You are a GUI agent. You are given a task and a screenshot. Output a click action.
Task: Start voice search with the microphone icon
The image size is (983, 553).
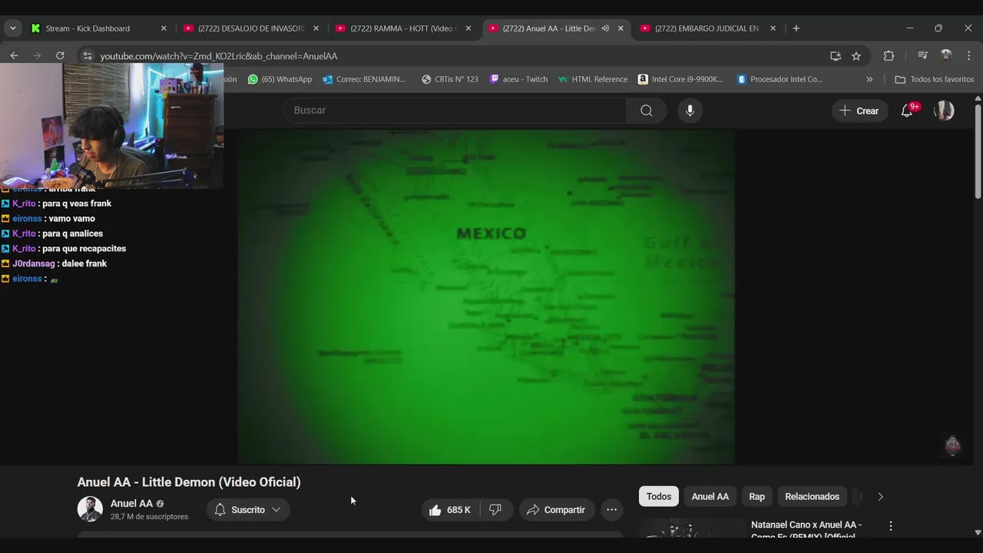pos(690,111)
